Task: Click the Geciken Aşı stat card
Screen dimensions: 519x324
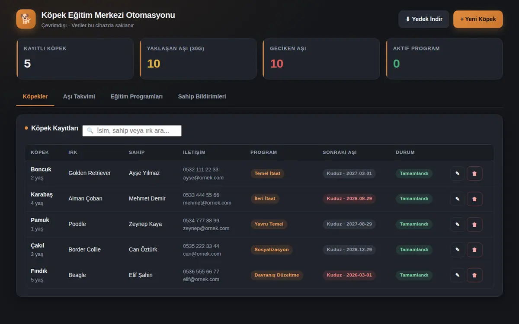Action: 321,59
